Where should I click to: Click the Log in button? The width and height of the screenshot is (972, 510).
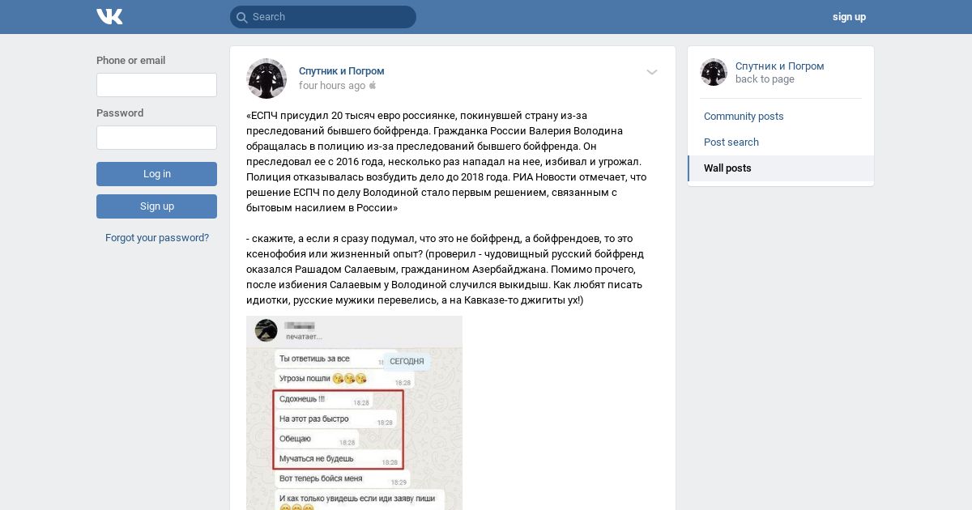point(156,174)
